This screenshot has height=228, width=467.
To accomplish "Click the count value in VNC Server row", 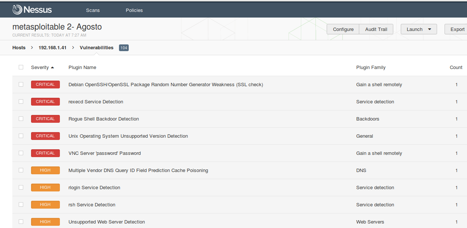I will 457,153.
